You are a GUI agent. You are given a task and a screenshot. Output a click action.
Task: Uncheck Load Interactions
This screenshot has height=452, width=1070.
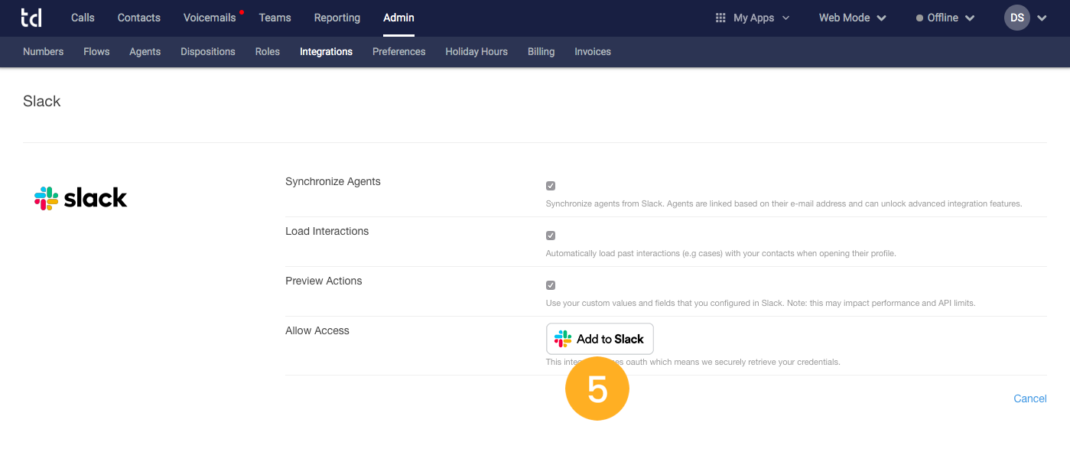[x=551, y=235]
